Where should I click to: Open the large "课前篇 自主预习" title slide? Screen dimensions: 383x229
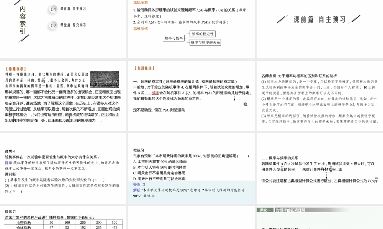point(319,19)
